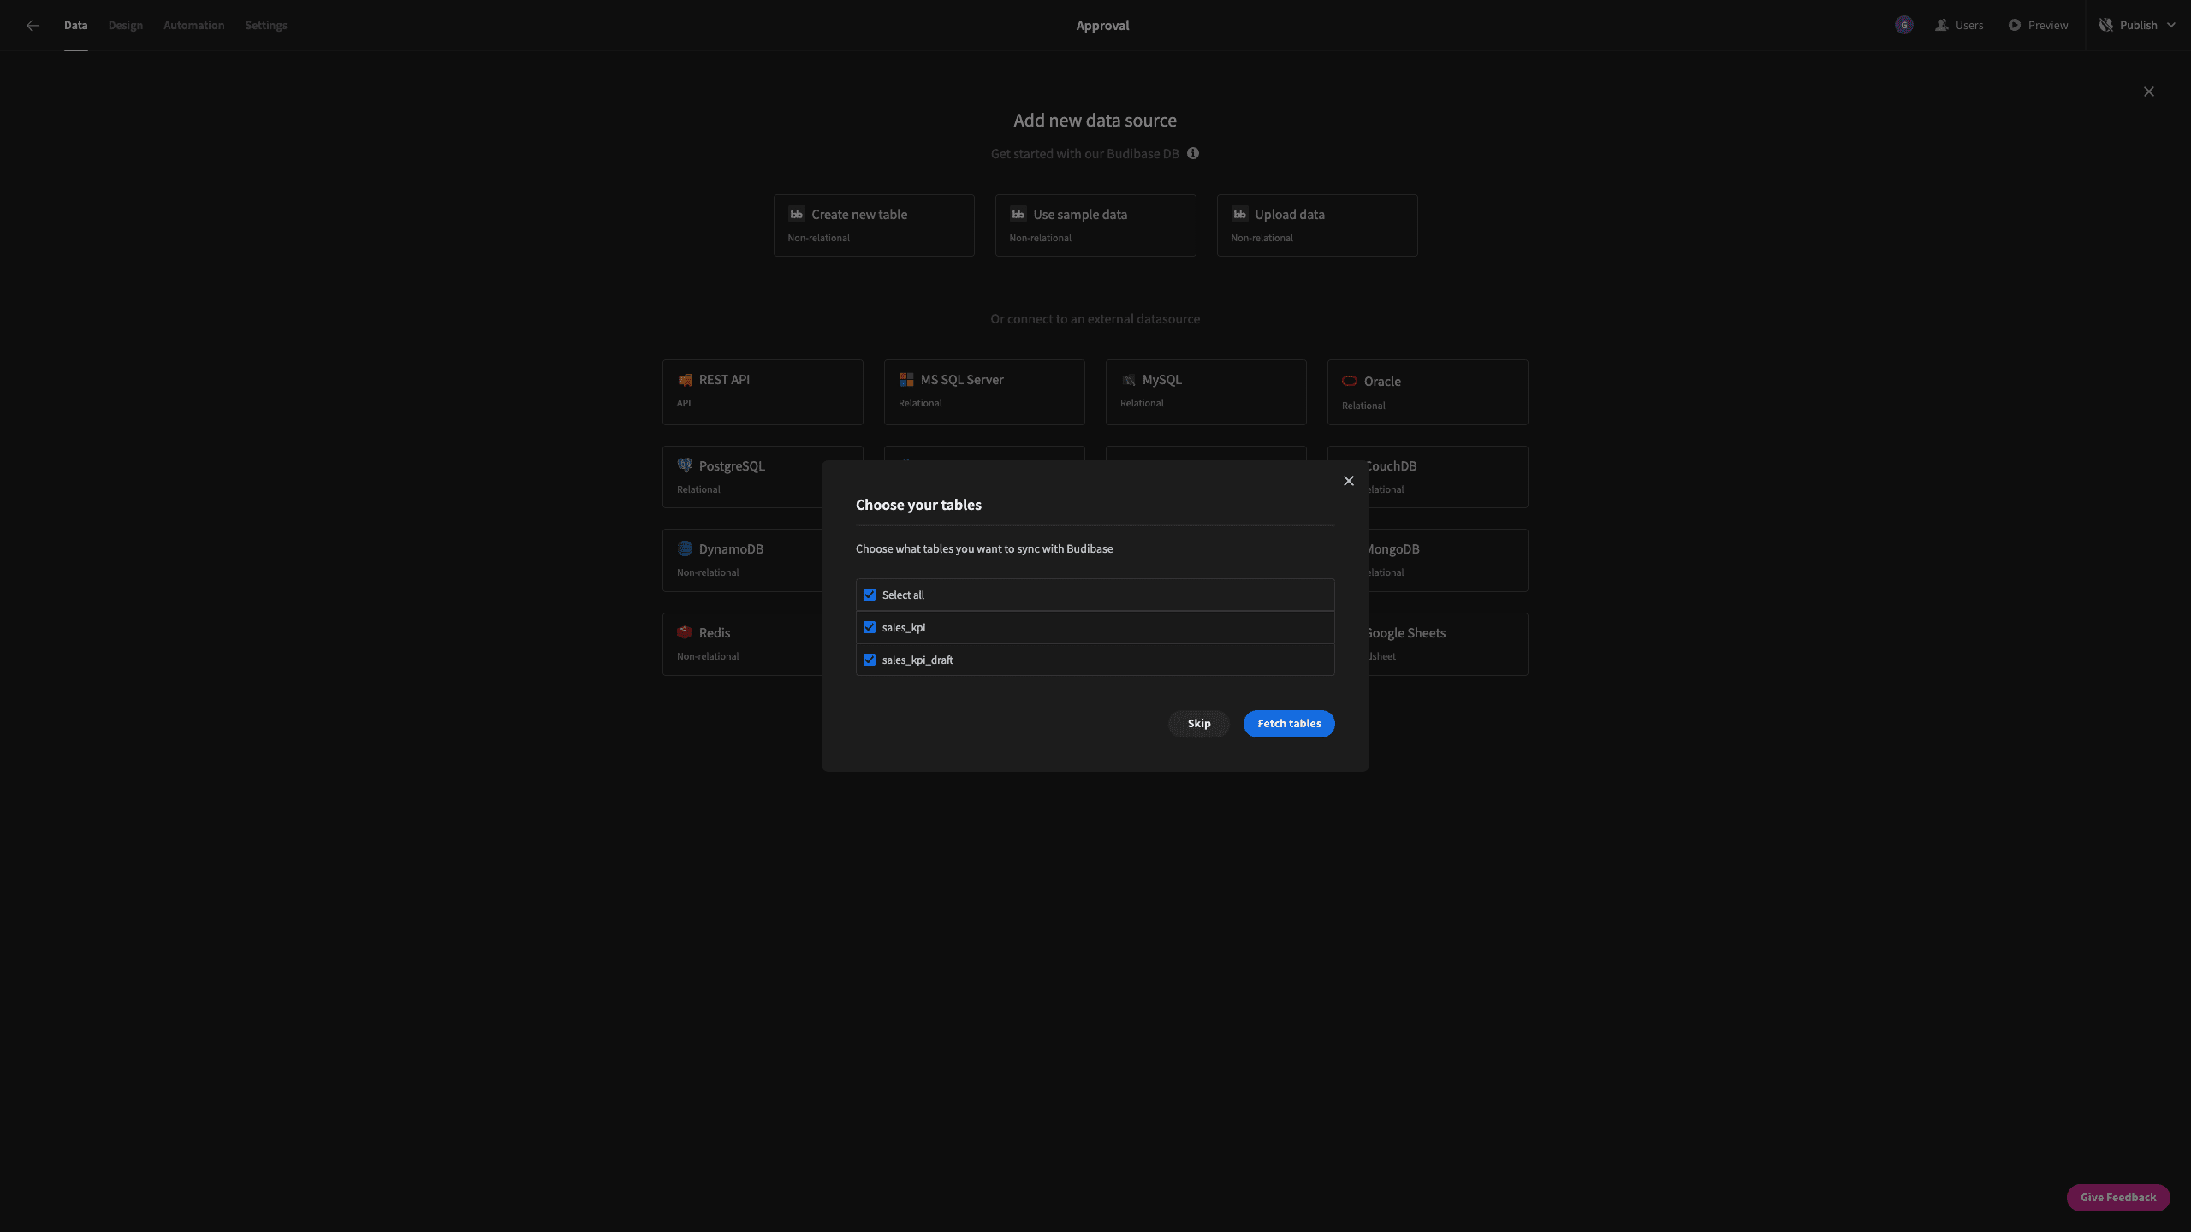
Task: Click the back arrow icon
Action: (33, 26)
